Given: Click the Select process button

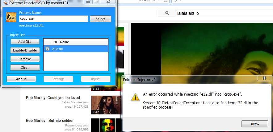Looking at the screenshot, I should [x=100, y=19].
